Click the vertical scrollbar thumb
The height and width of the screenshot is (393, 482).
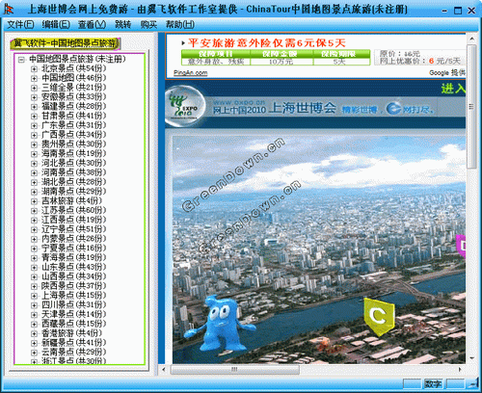tap(471, 106)
